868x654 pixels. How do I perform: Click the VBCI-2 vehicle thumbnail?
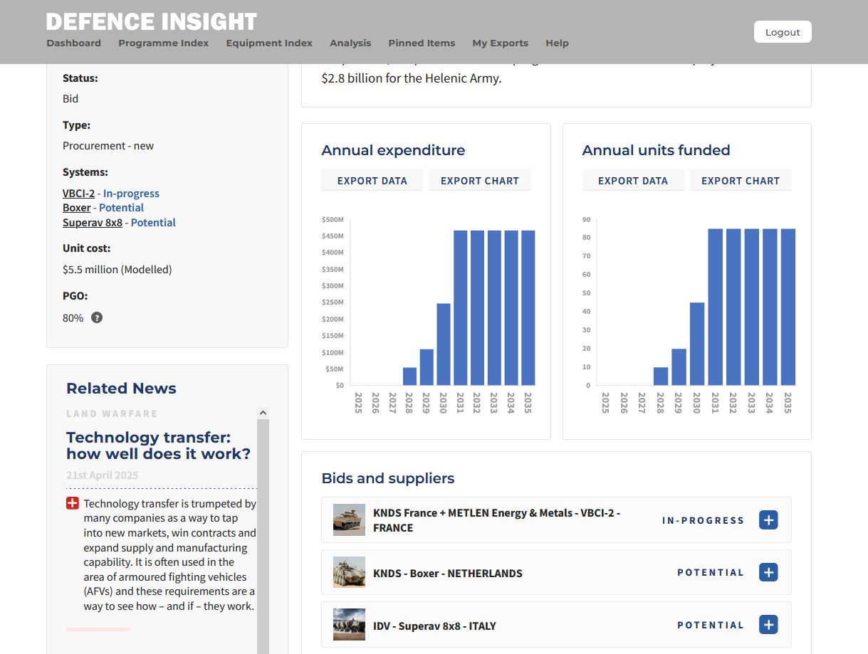pos(349,520)
